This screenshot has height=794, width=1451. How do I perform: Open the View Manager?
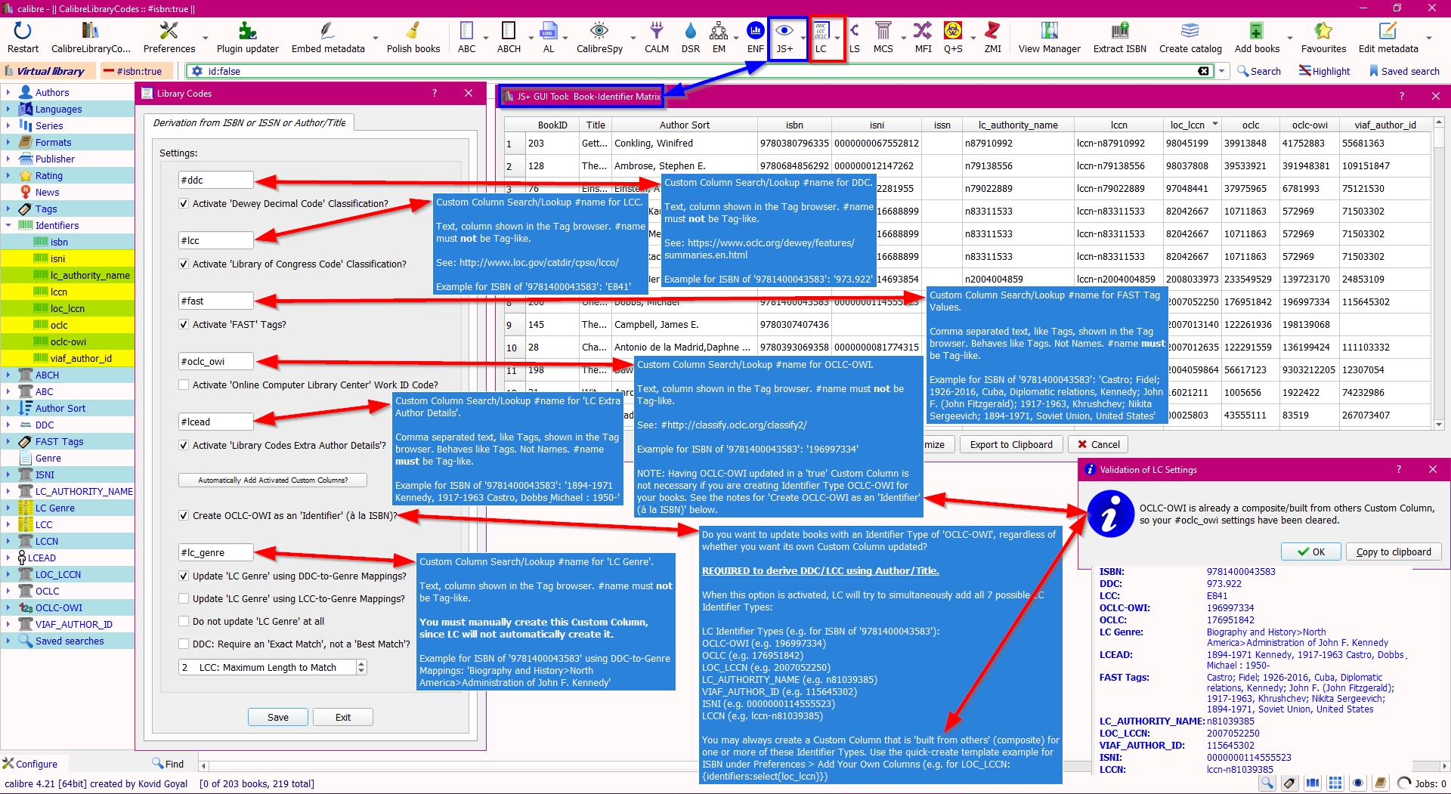coord(1049,31)
